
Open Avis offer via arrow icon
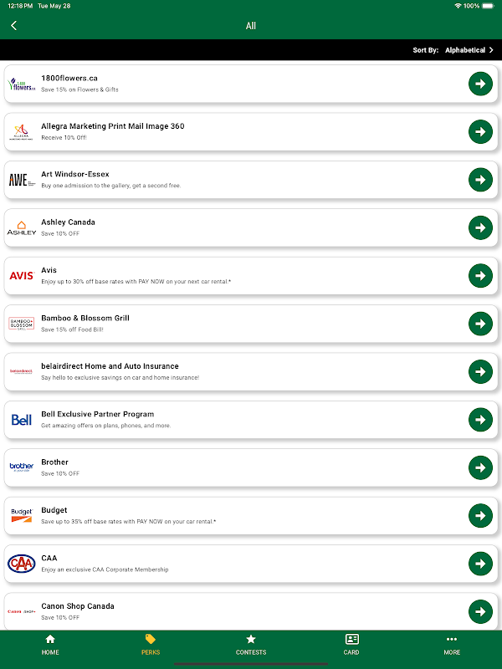480,275
